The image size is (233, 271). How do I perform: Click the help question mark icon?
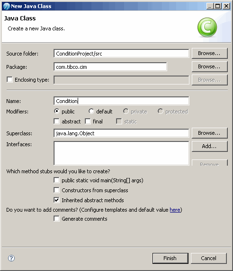pos(11,258)
